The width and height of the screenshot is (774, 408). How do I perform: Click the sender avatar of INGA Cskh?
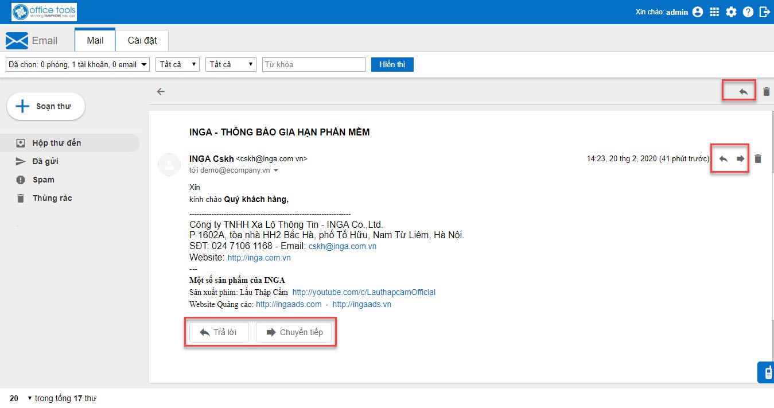click(169, 165)
